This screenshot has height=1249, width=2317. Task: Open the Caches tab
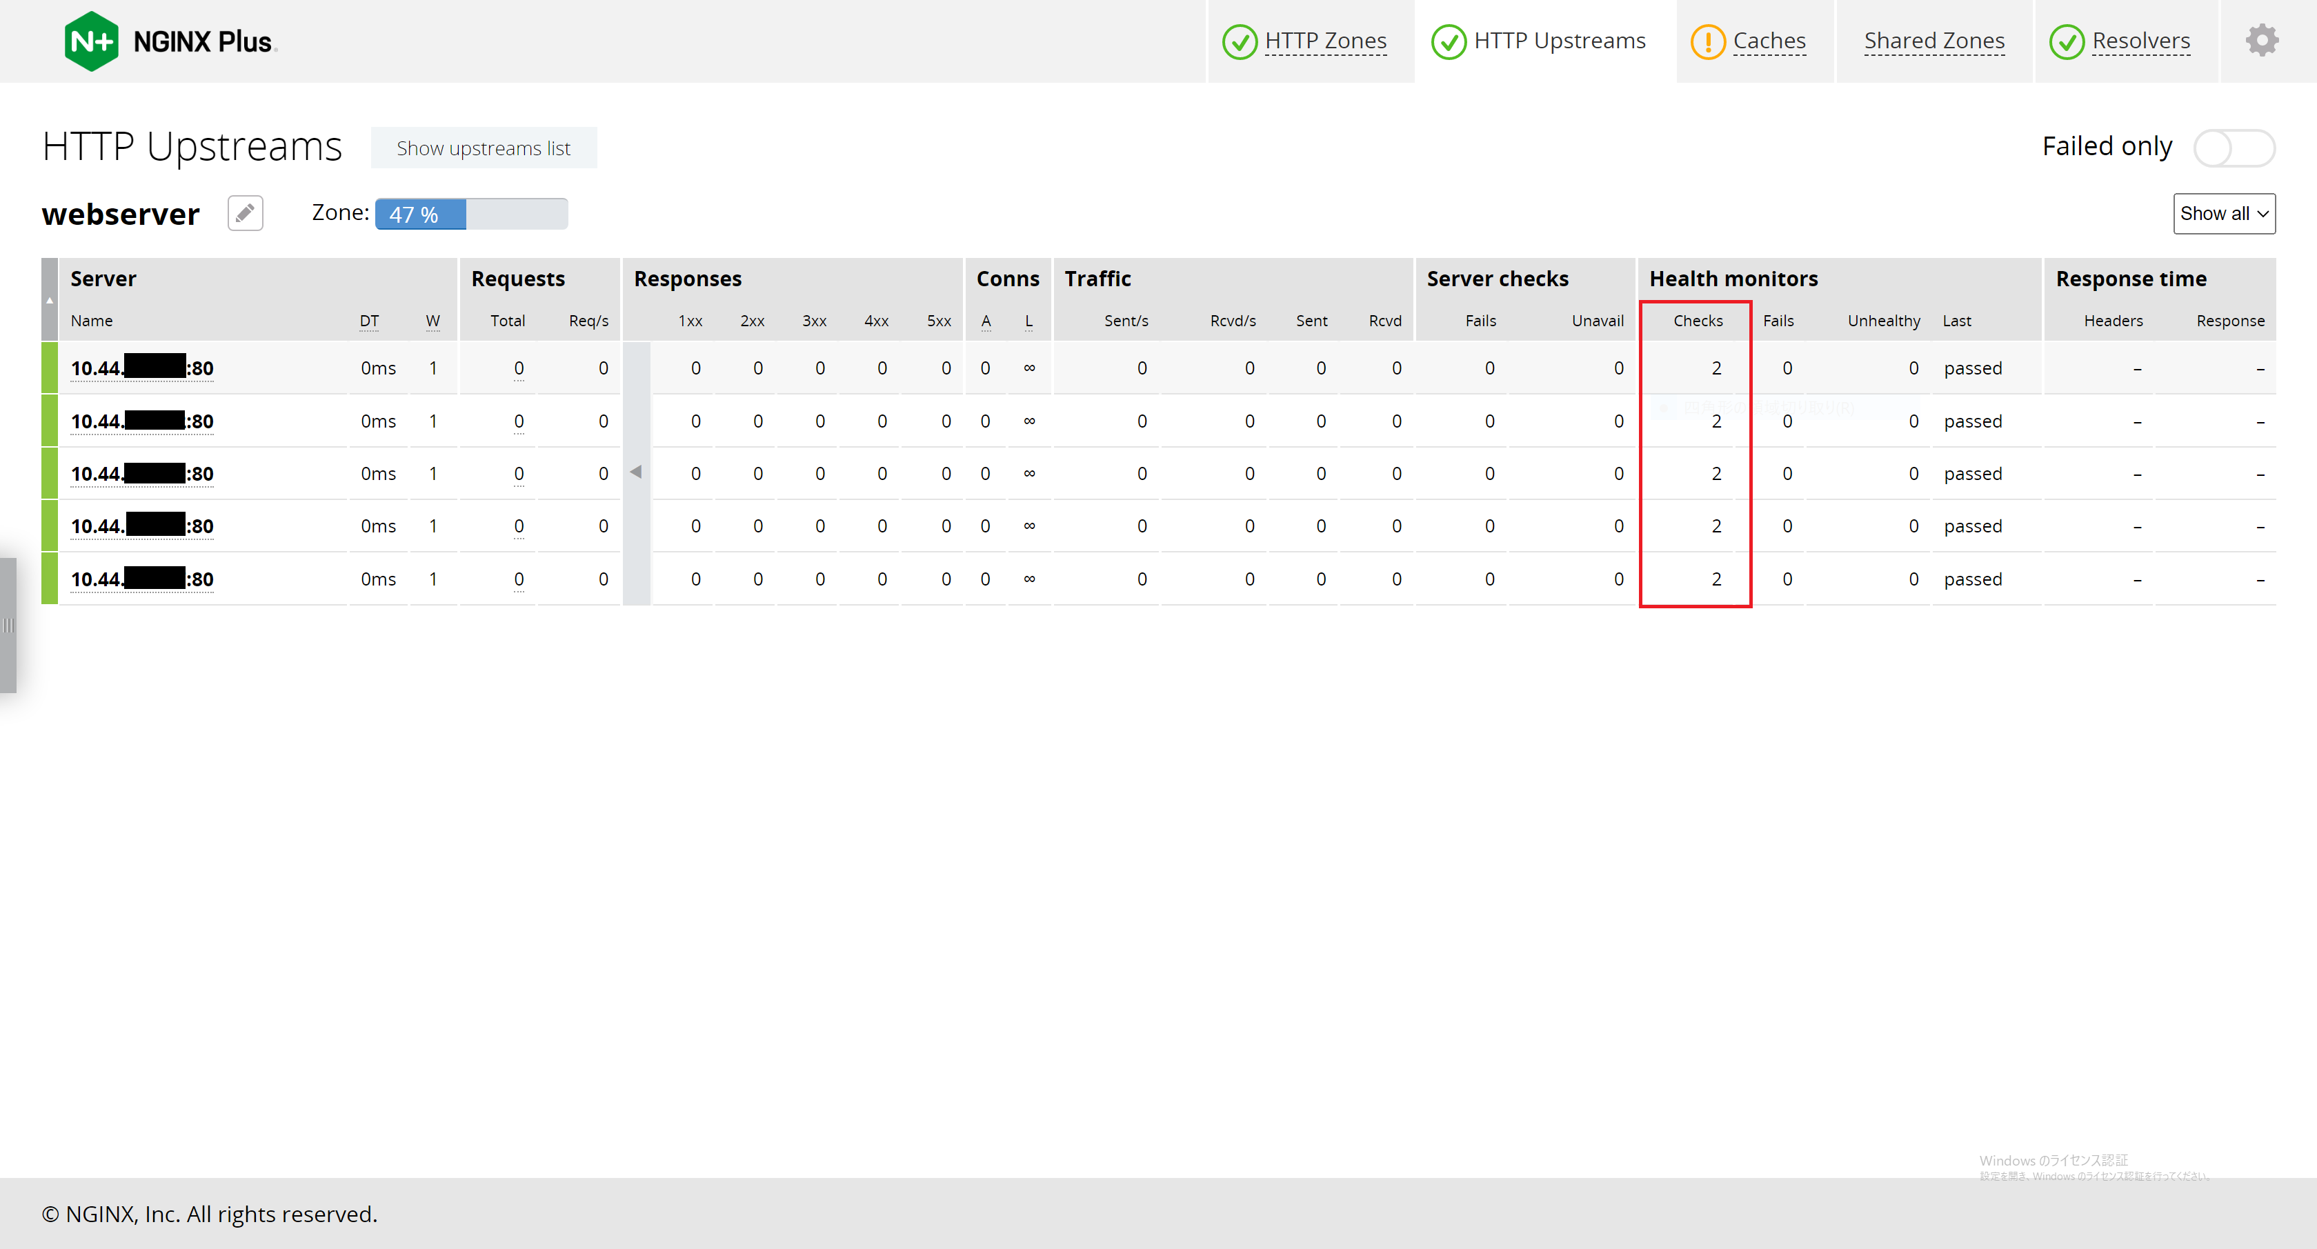click(x=1769, y=41)
